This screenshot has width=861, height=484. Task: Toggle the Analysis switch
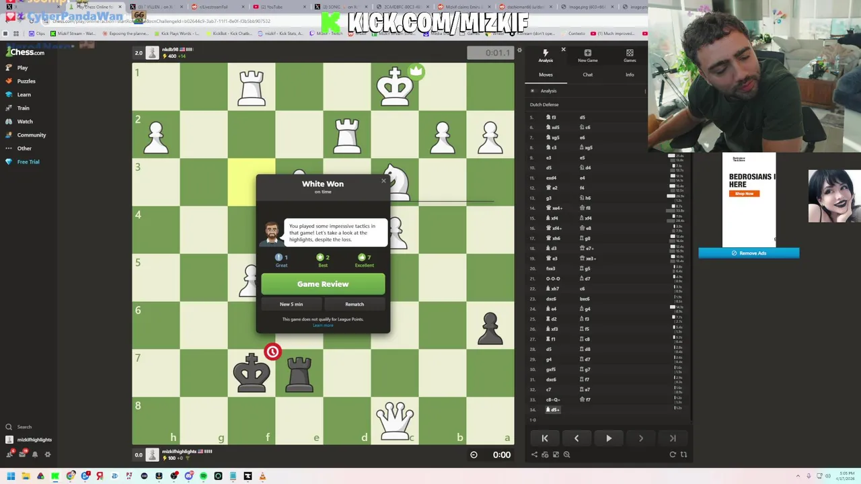[533, 91]
